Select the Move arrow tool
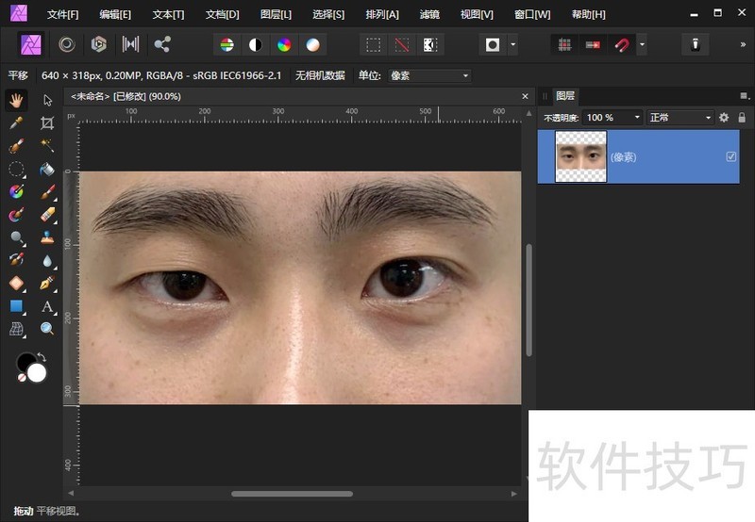This screenshot has width=755, height=522. (47, 101)
